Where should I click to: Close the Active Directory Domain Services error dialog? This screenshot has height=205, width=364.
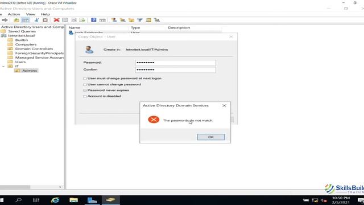pos(224,105)
